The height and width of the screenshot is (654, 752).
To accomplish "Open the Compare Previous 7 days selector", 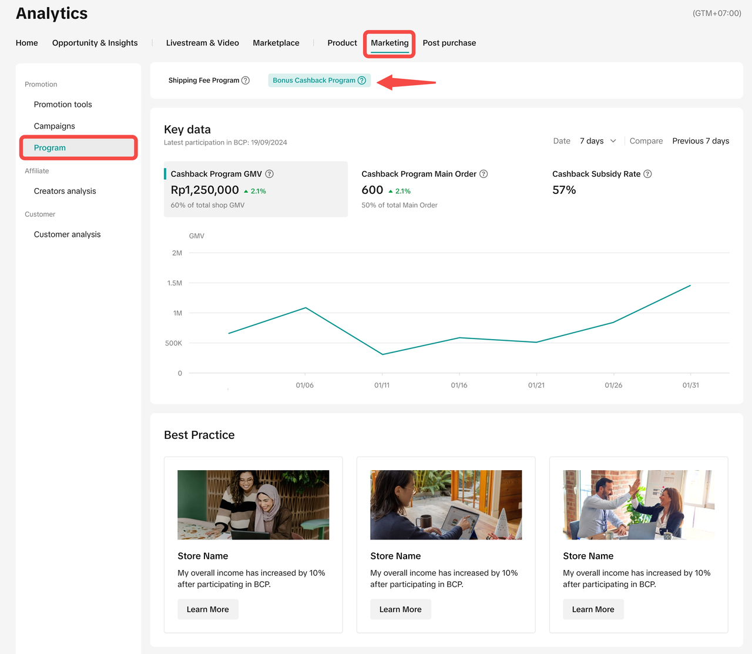I will [x=700, y=141].
